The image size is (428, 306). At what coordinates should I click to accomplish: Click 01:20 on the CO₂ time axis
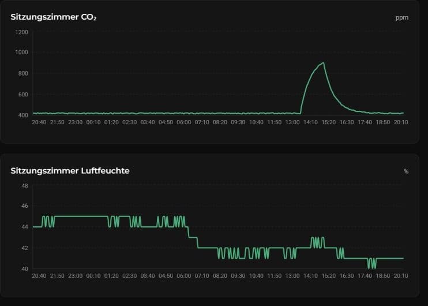click(111, 122)
